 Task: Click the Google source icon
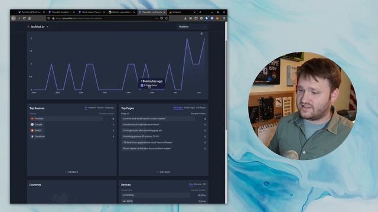(32, 124)
